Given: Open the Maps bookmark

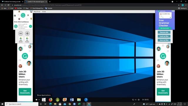Looking at the screenshot, I should click(x=26, y=8).
